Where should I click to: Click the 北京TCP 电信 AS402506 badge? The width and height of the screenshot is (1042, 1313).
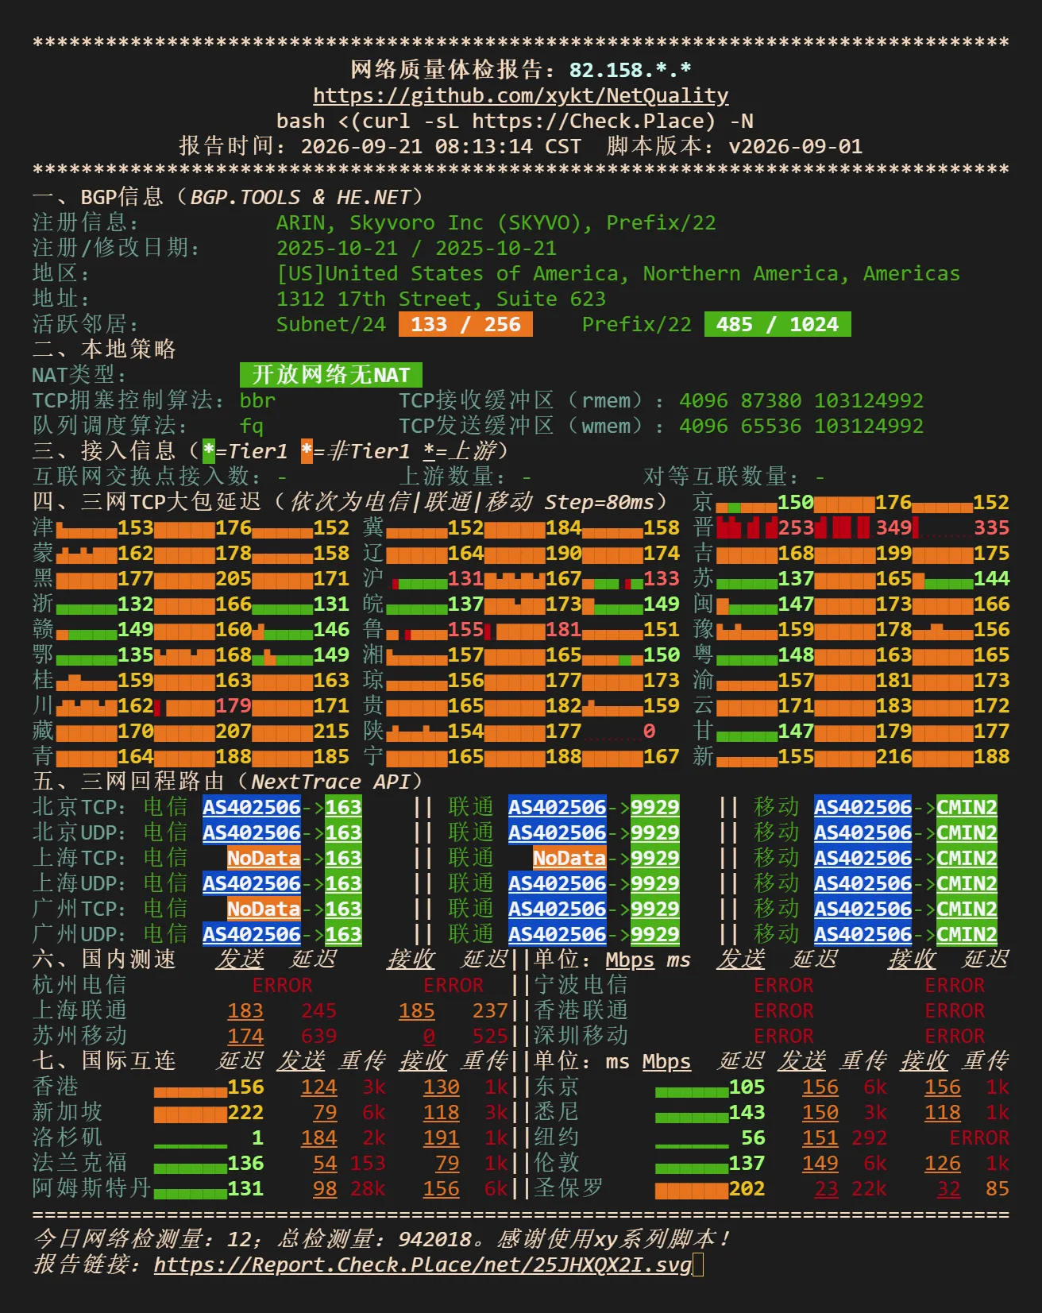pyautogui.click(x=252, y=807)
